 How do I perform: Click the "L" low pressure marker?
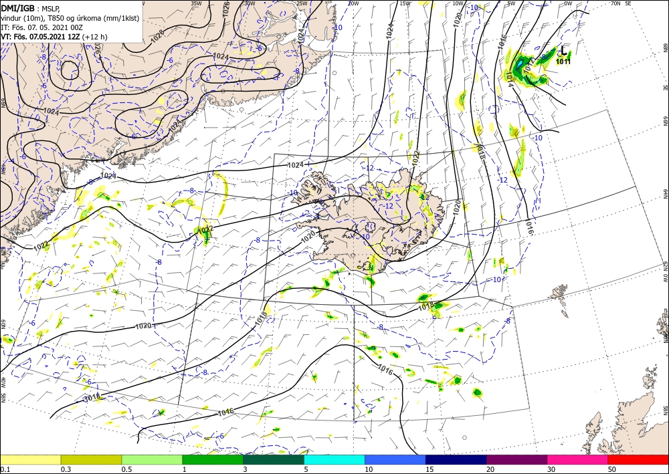(x=563, y=51)
